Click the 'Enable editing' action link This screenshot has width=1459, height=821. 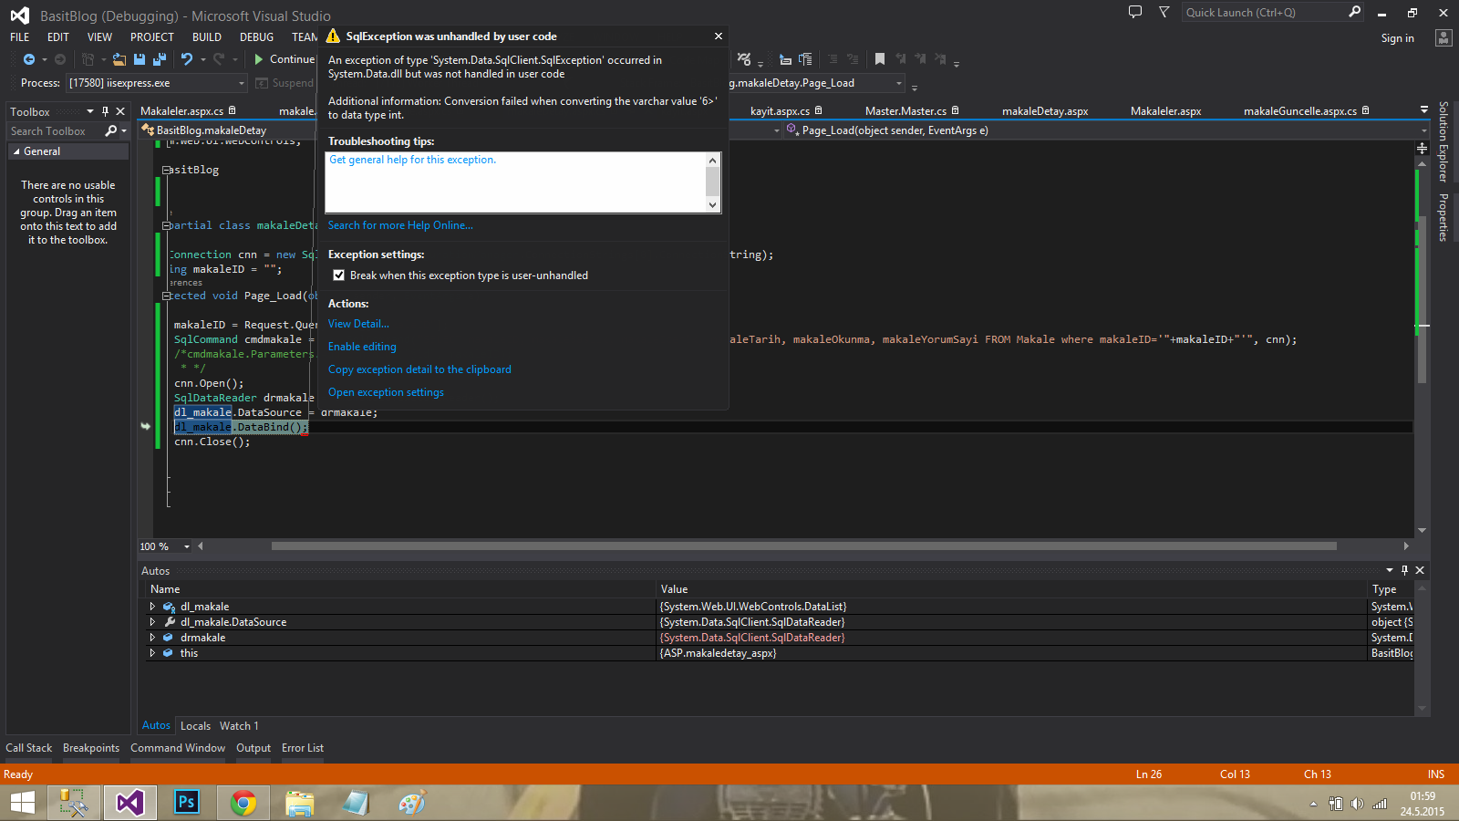coord(362,347)
